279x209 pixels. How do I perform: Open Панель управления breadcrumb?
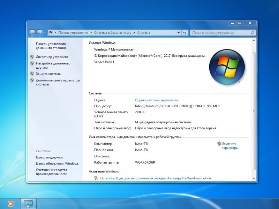click(73, 33)
